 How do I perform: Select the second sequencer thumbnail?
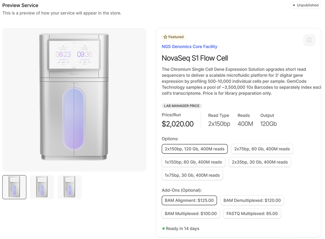(42, 187)
